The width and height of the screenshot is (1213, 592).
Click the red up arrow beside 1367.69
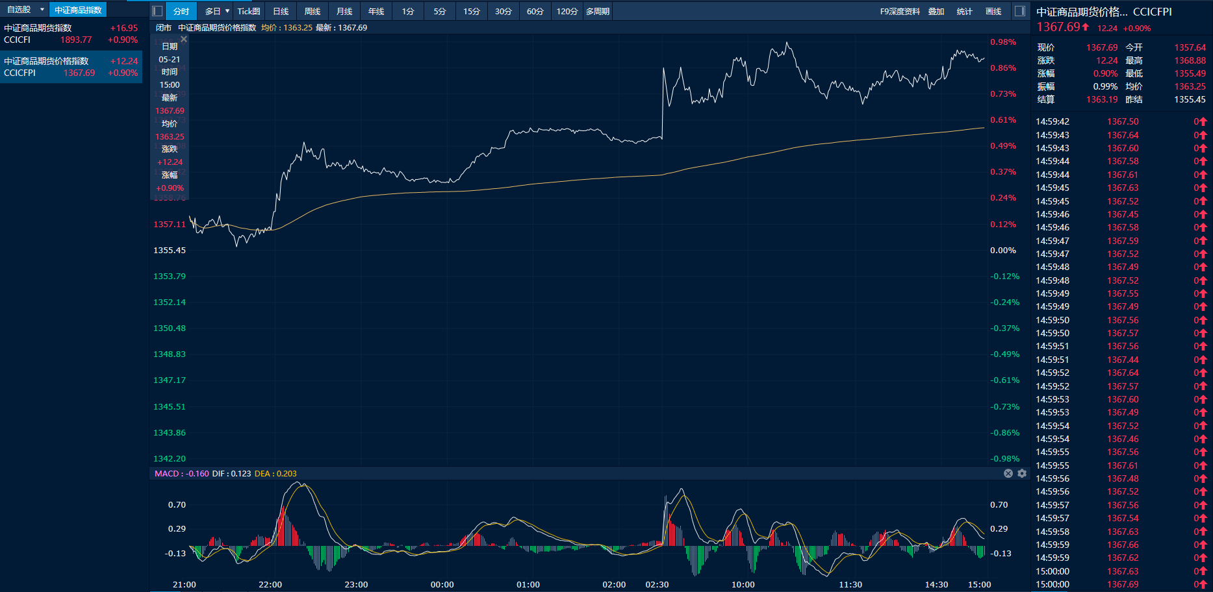click(1086, 27)
